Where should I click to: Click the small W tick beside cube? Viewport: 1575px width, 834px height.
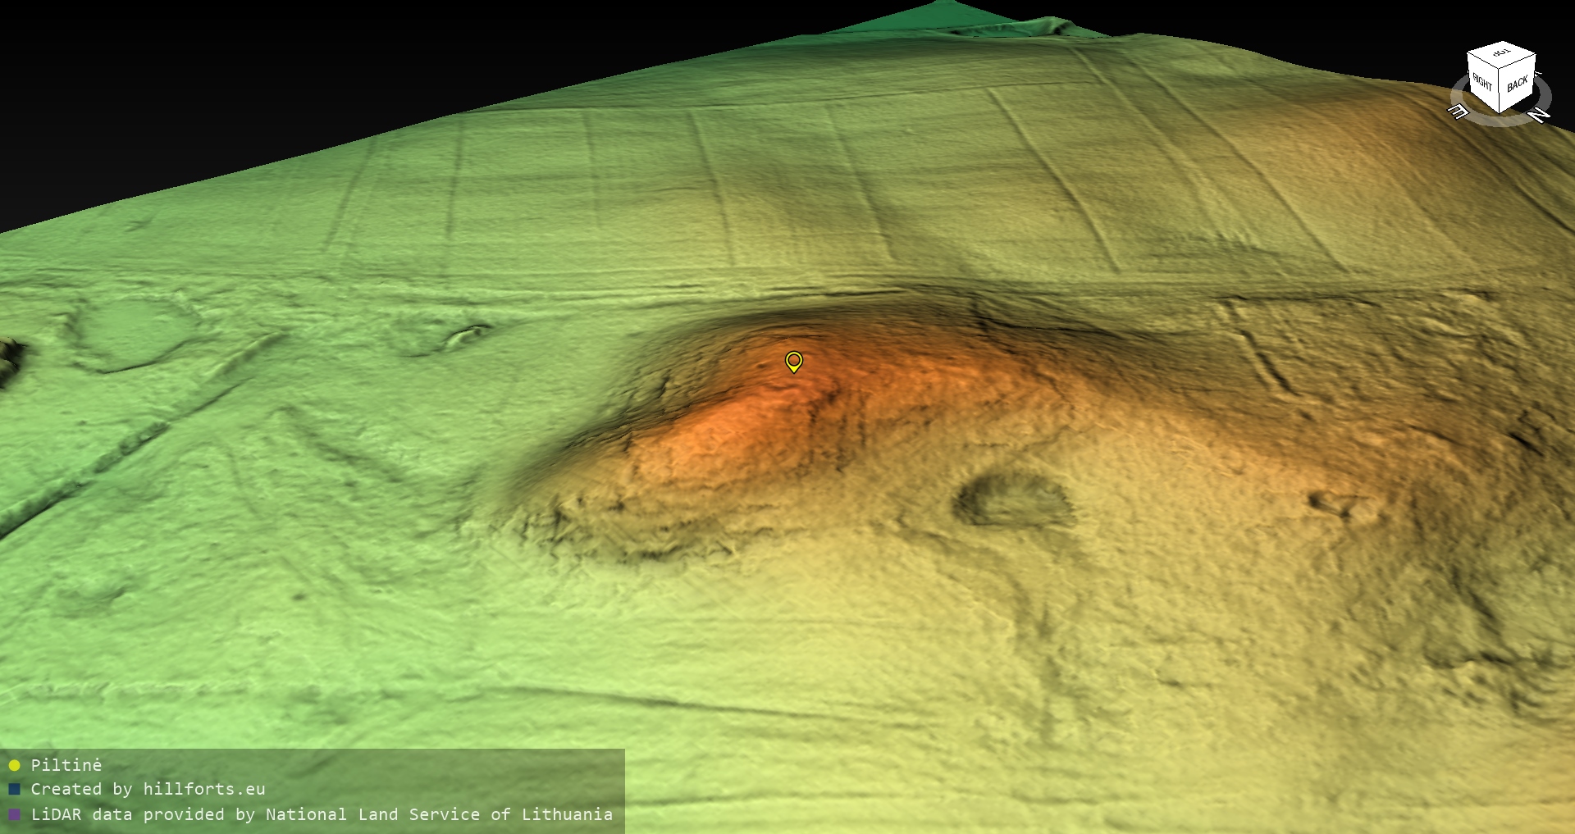coord(1539,75)
